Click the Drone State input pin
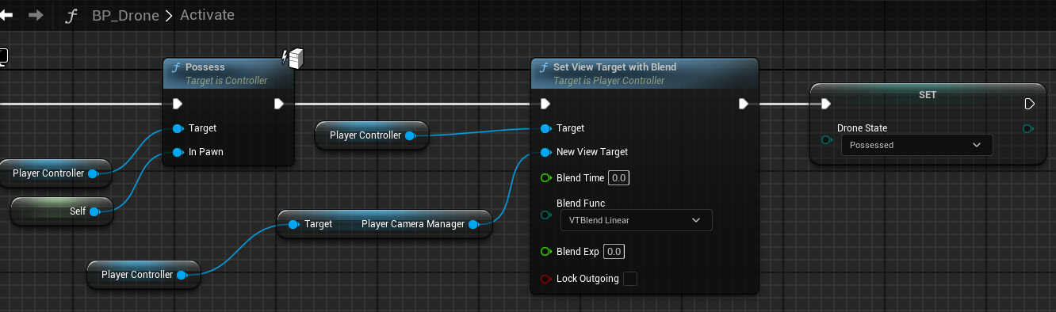 coord(826,139)
